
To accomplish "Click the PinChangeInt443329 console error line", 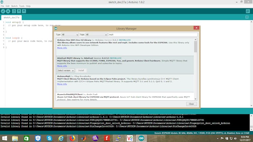I will click(98, 126).
